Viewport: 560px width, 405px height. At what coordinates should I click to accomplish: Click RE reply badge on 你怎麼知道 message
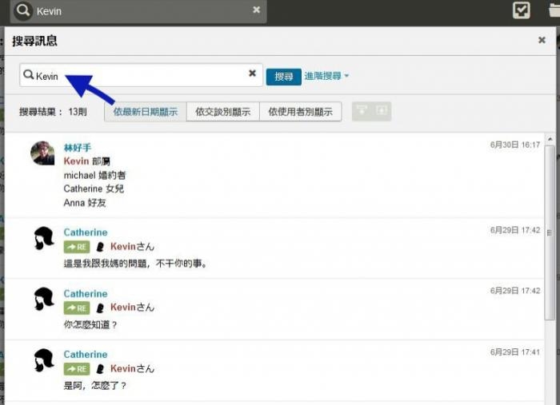pos(77,308)
